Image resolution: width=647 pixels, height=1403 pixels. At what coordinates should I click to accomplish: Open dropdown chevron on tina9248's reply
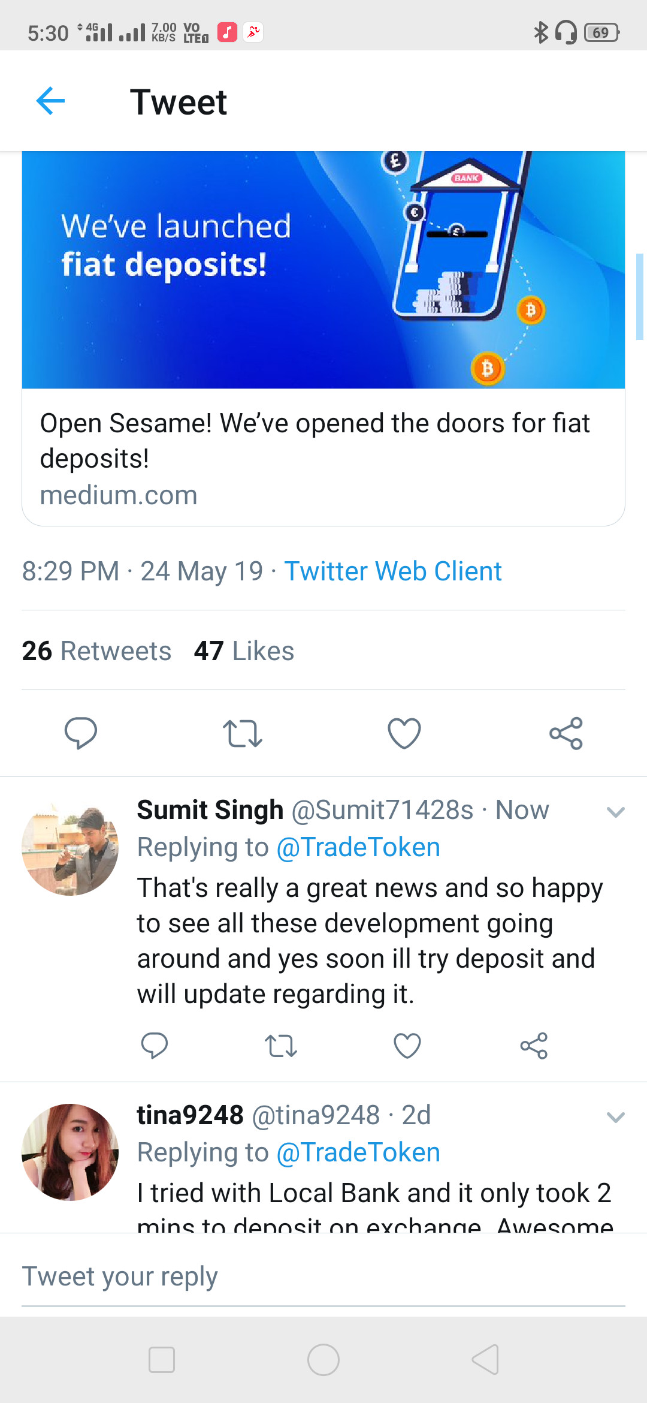pos(615,1118)
